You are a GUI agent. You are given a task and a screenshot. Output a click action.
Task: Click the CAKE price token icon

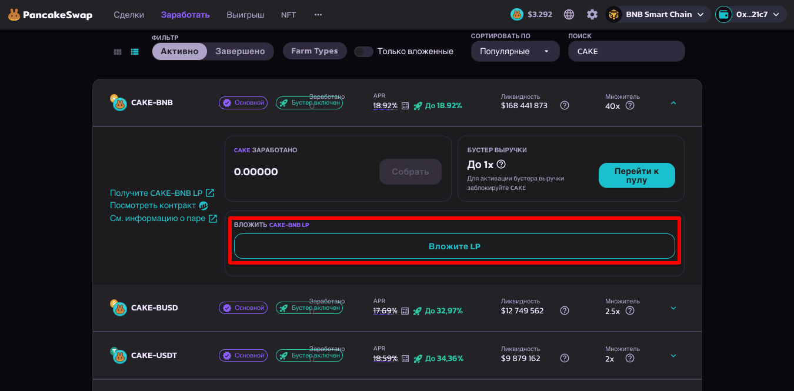517,15
